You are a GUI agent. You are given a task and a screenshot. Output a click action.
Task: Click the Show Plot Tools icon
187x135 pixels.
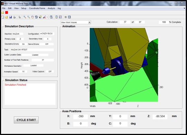coord(69,17)
